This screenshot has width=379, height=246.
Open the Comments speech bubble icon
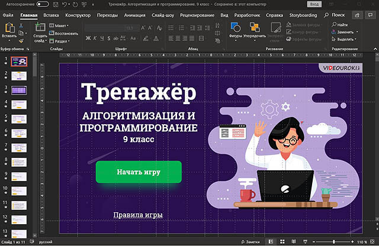[x=370, y=15]
